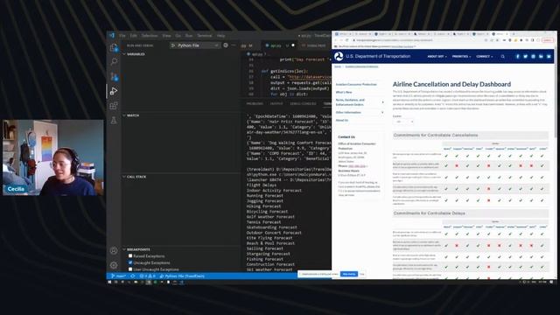Expand Rules, Guidance, and Enforcement Orders arrow
The image size is (560, 315).
(x=383, y=102)
